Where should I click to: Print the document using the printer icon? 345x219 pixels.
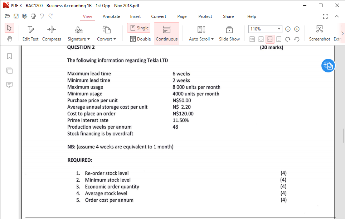(x=33, y=16)
